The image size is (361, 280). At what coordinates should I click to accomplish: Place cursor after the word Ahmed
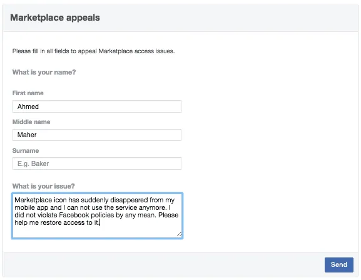click(39, 106)
